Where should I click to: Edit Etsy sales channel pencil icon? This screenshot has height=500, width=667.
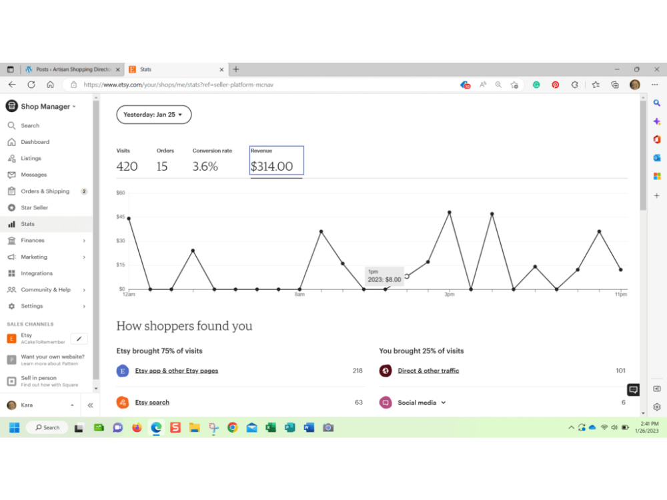tap(79, 339)
